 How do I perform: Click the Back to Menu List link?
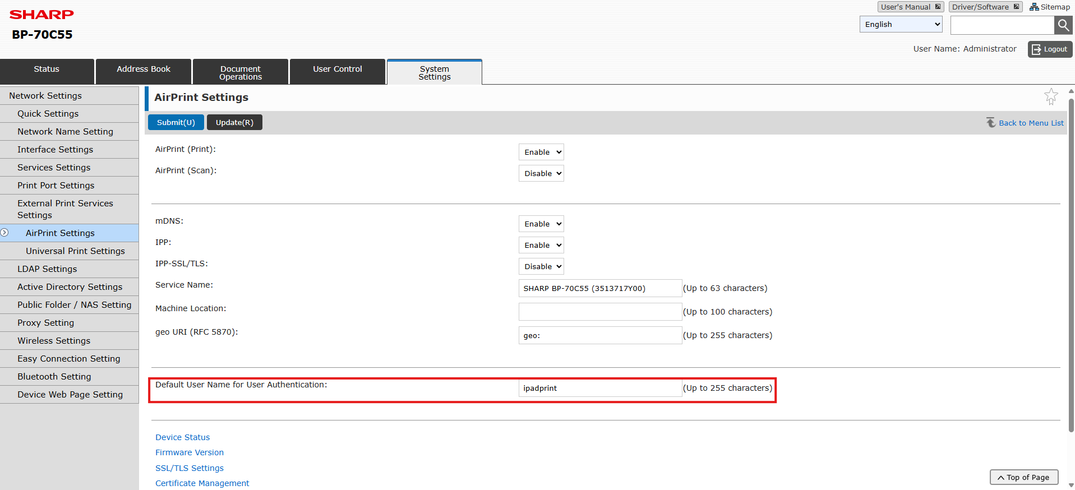coord(1031,123)
